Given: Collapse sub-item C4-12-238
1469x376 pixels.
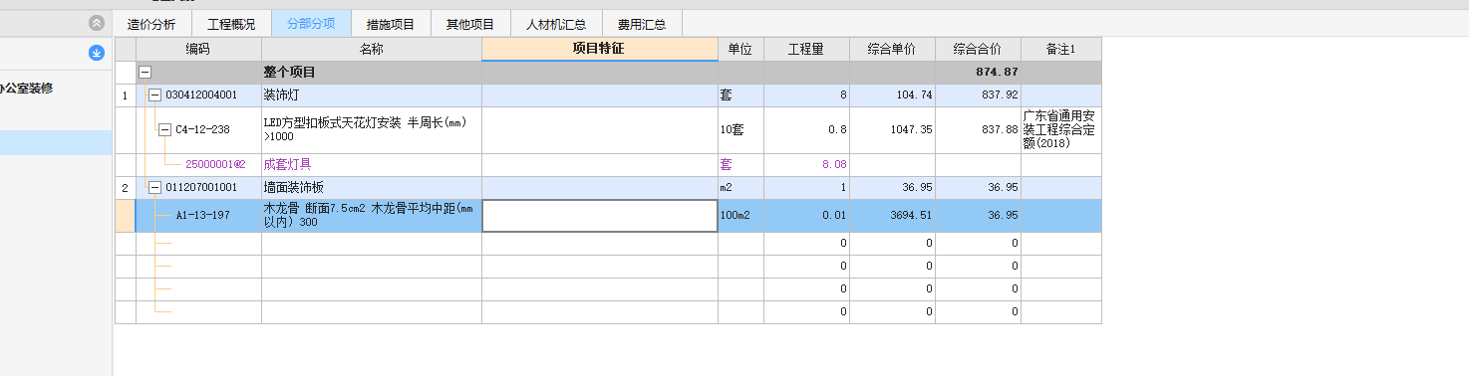Looking at the screenshot, I should (x=164, y=129).
